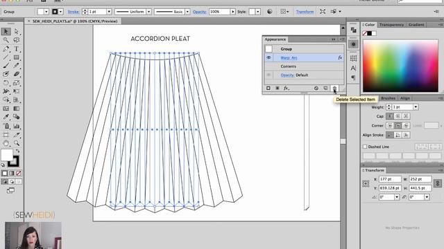This screenshot has width=444, height=249.
Task: Select the Width tool
Action: click(x=6, y=91)
